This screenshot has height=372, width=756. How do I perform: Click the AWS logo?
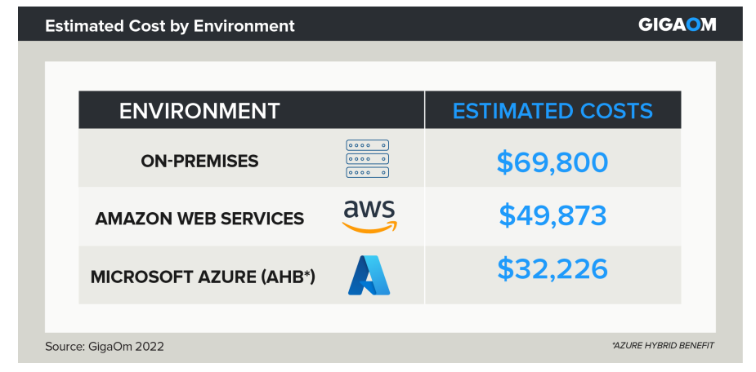pos(369,216)
